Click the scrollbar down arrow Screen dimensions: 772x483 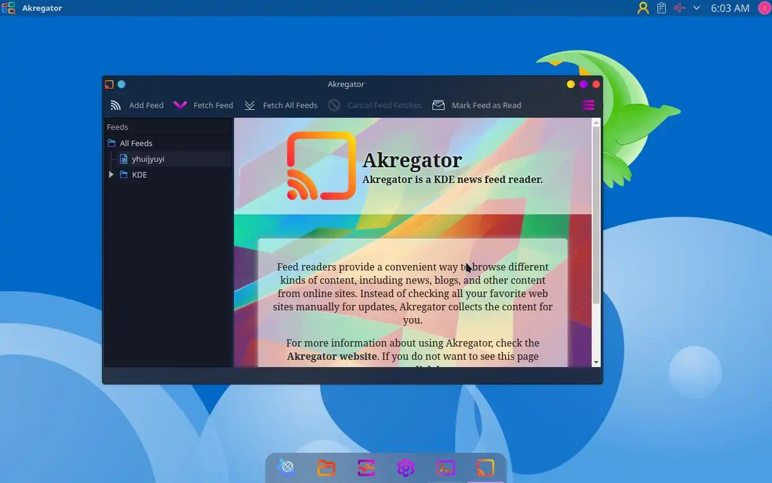click(596, 362)
